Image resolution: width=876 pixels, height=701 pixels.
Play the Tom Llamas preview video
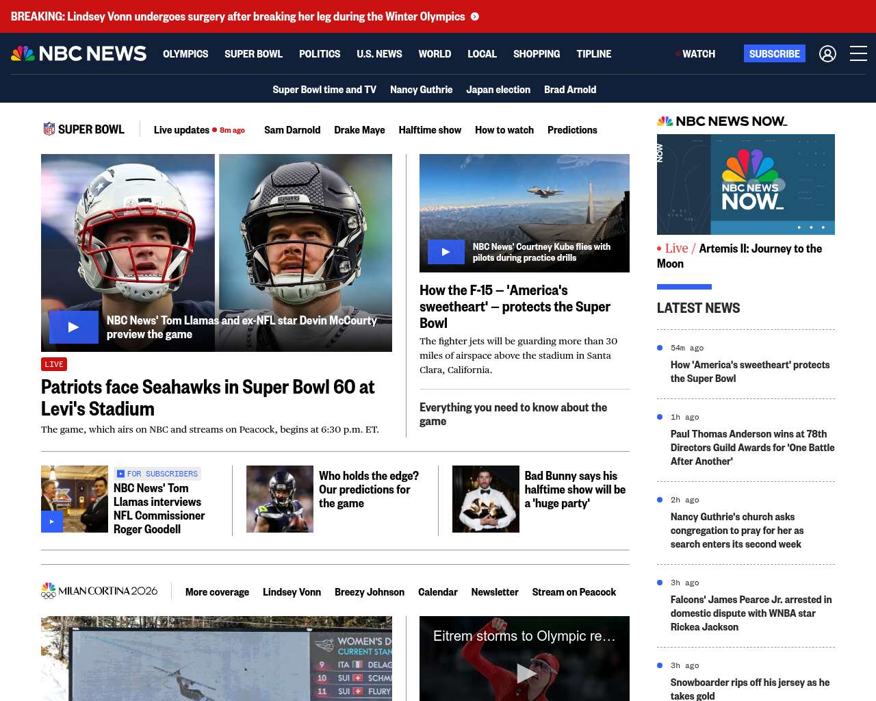click(73, 327)
